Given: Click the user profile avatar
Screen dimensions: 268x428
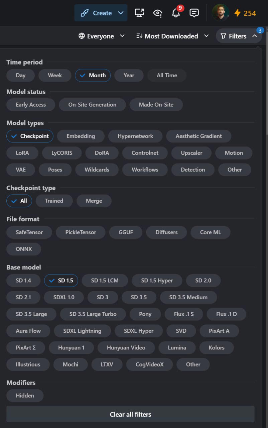Looking at the screenshot, I should tap(221, 13).
